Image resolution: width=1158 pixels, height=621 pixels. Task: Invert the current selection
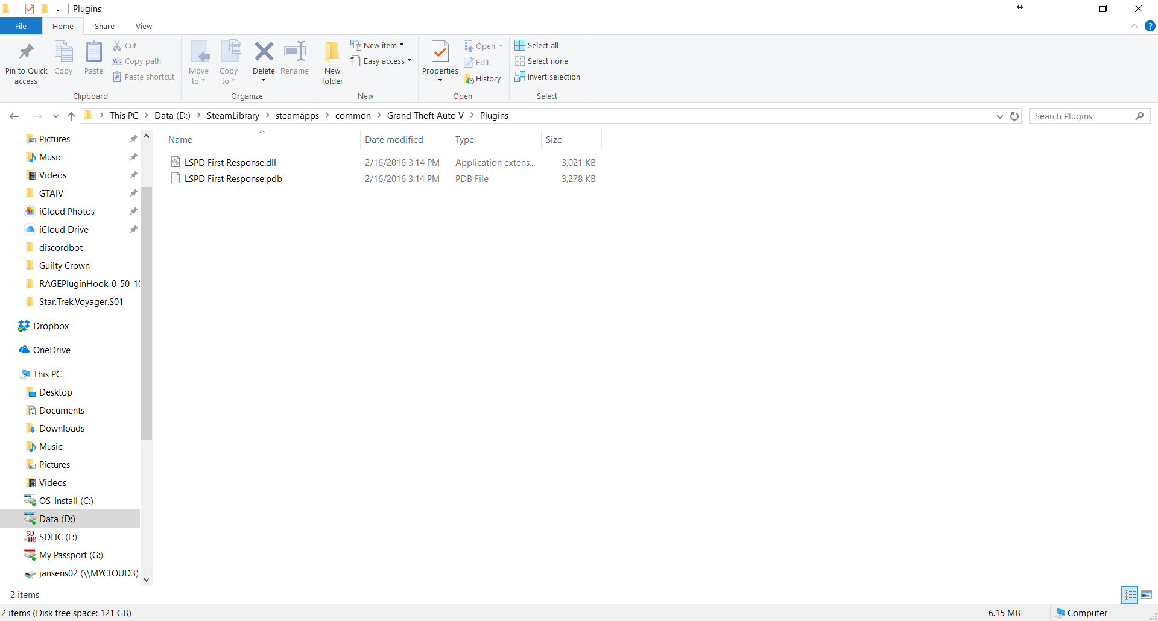point(548,77)
